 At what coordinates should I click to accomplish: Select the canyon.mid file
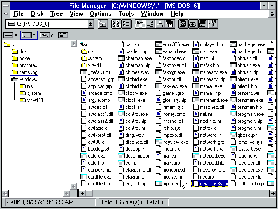[x=96, y=170]
